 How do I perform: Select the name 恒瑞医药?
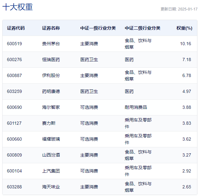point(51,59)
